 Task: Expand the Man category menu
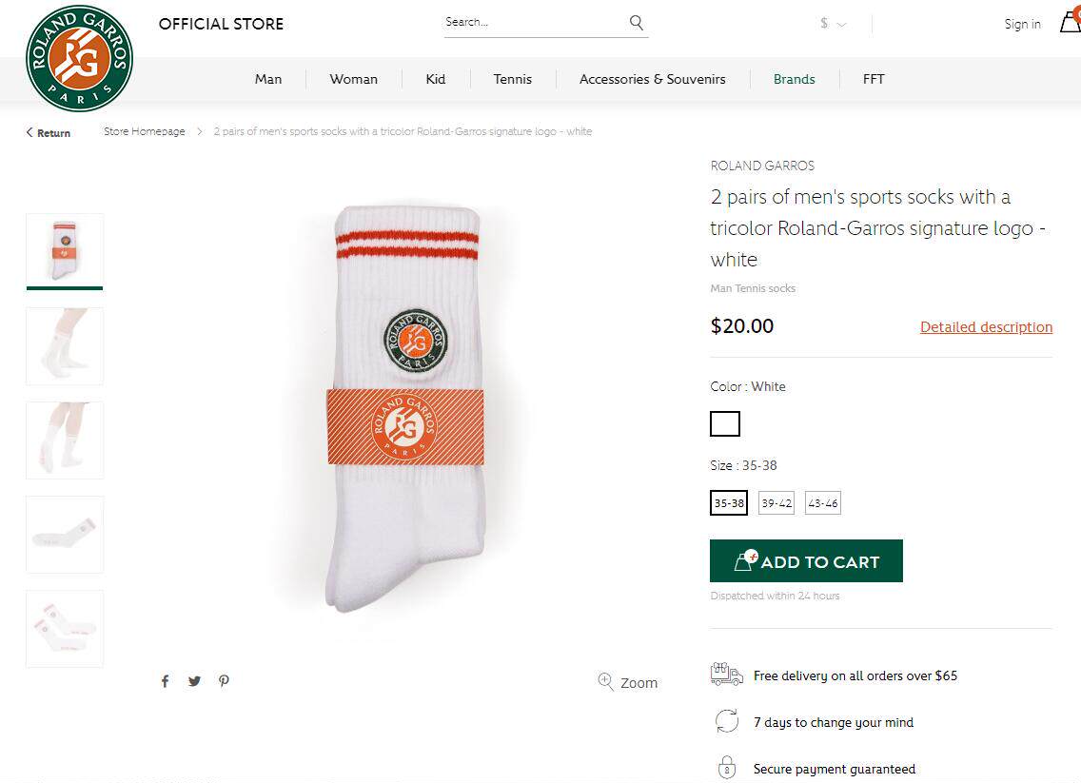(268, 79)
